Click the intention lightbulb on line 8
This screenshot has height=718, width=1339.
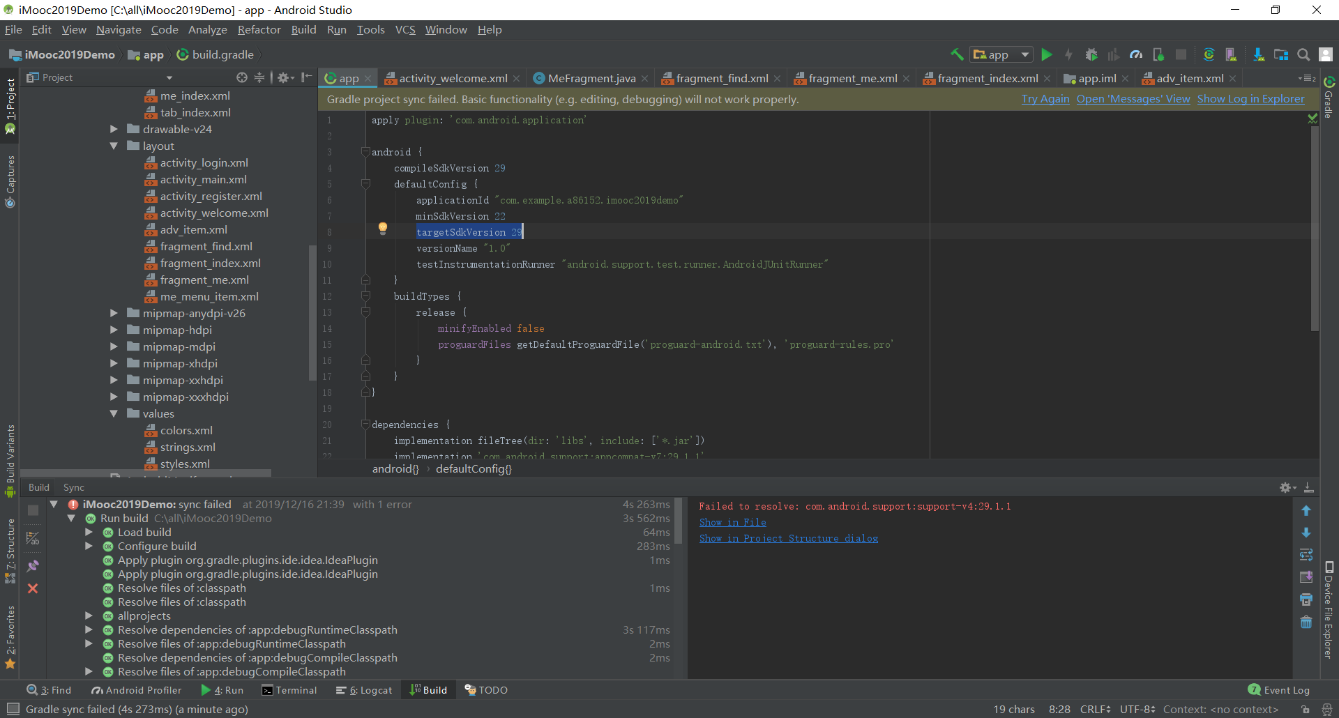(x=382, y=228)
